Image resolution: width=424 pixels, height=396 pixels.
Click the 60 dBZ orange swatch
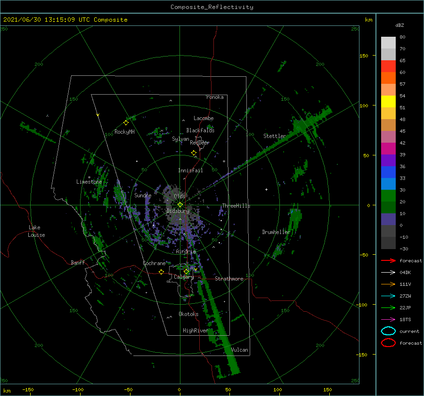coord(388,78)
